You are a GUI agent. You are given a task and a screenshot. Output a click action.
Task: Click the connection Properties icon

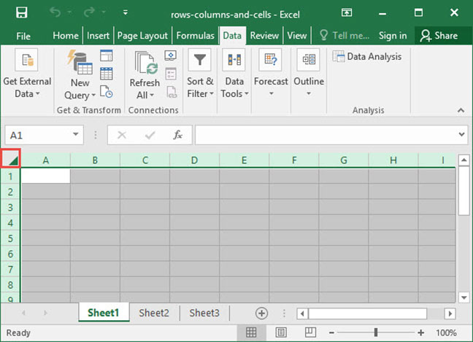171,74
